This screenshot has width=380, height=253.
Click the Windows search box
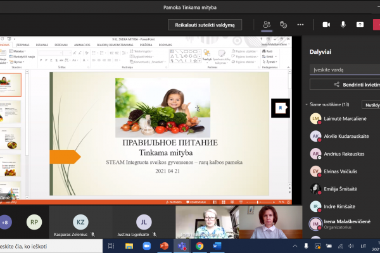coord(51,247)
